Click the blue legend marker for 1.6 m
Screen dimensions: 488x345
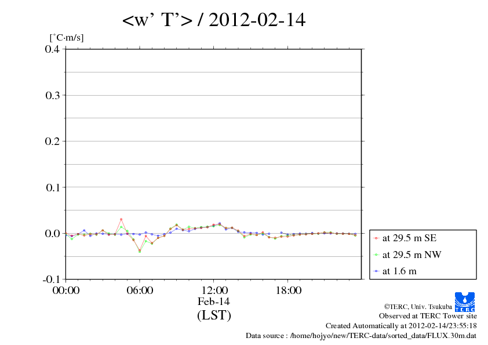[x=376, y=271]
